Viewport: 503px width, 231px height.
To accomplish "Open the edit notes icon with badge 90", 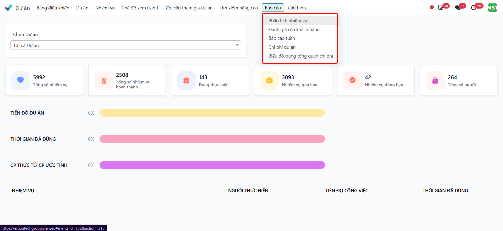I will click(x=441, y=8).
